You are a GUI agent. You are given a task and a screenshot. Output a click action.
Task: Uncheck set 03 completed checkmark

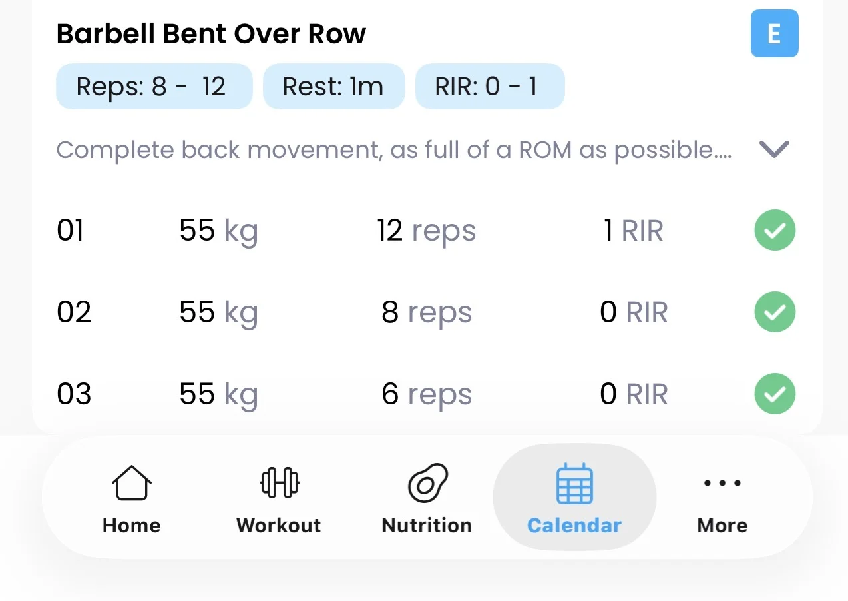click(775, 394)
